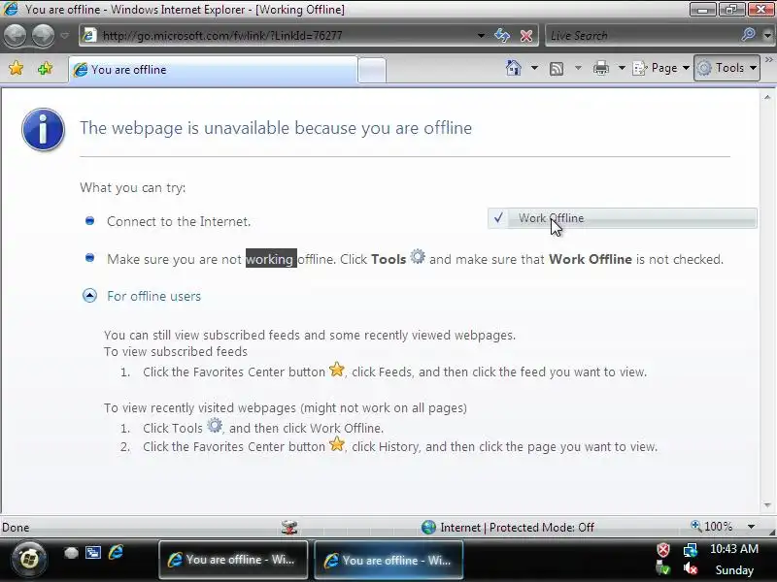Click the muted volume tray icon
This screenshot has height=582, width=777.
pos(691,569)
